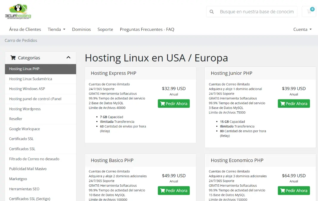Click the Hosting Linux en USA / Europa heading
The image size is (318, 201).
coord(156,58)
